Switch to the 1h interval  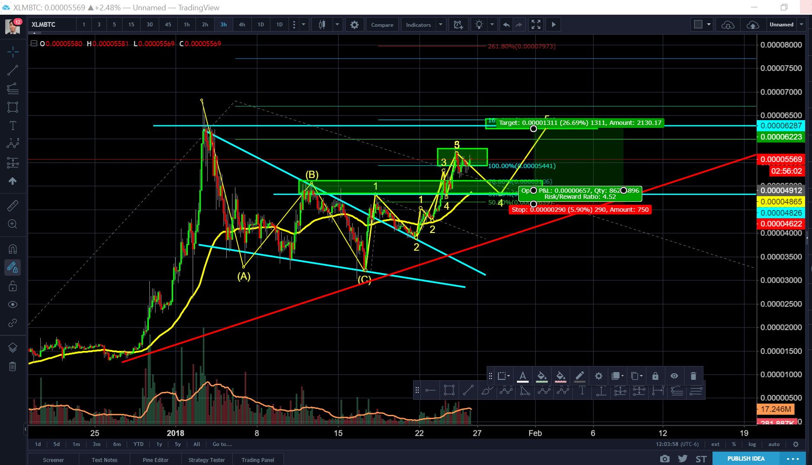coord(186,25)
